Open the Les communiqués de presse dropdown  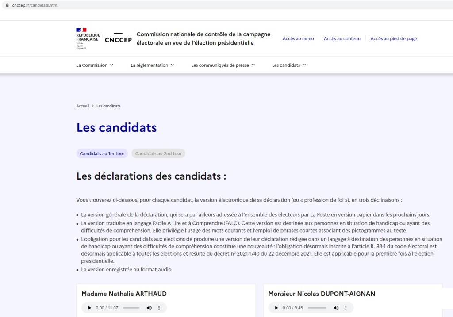click(x=223, y=65)
